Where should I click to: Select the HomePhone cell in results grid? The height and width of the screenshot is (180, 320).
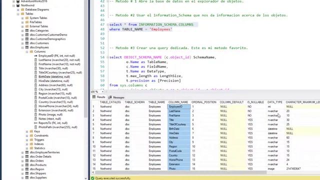pos(179,160)
